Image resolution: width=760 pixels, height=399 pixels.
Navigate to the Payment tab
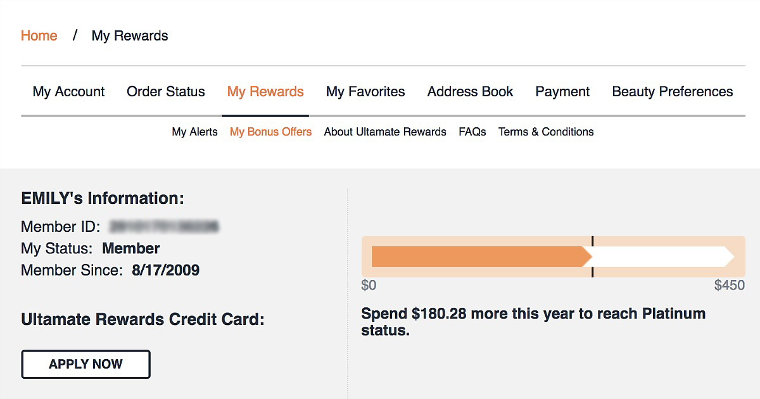coord(562,92)
